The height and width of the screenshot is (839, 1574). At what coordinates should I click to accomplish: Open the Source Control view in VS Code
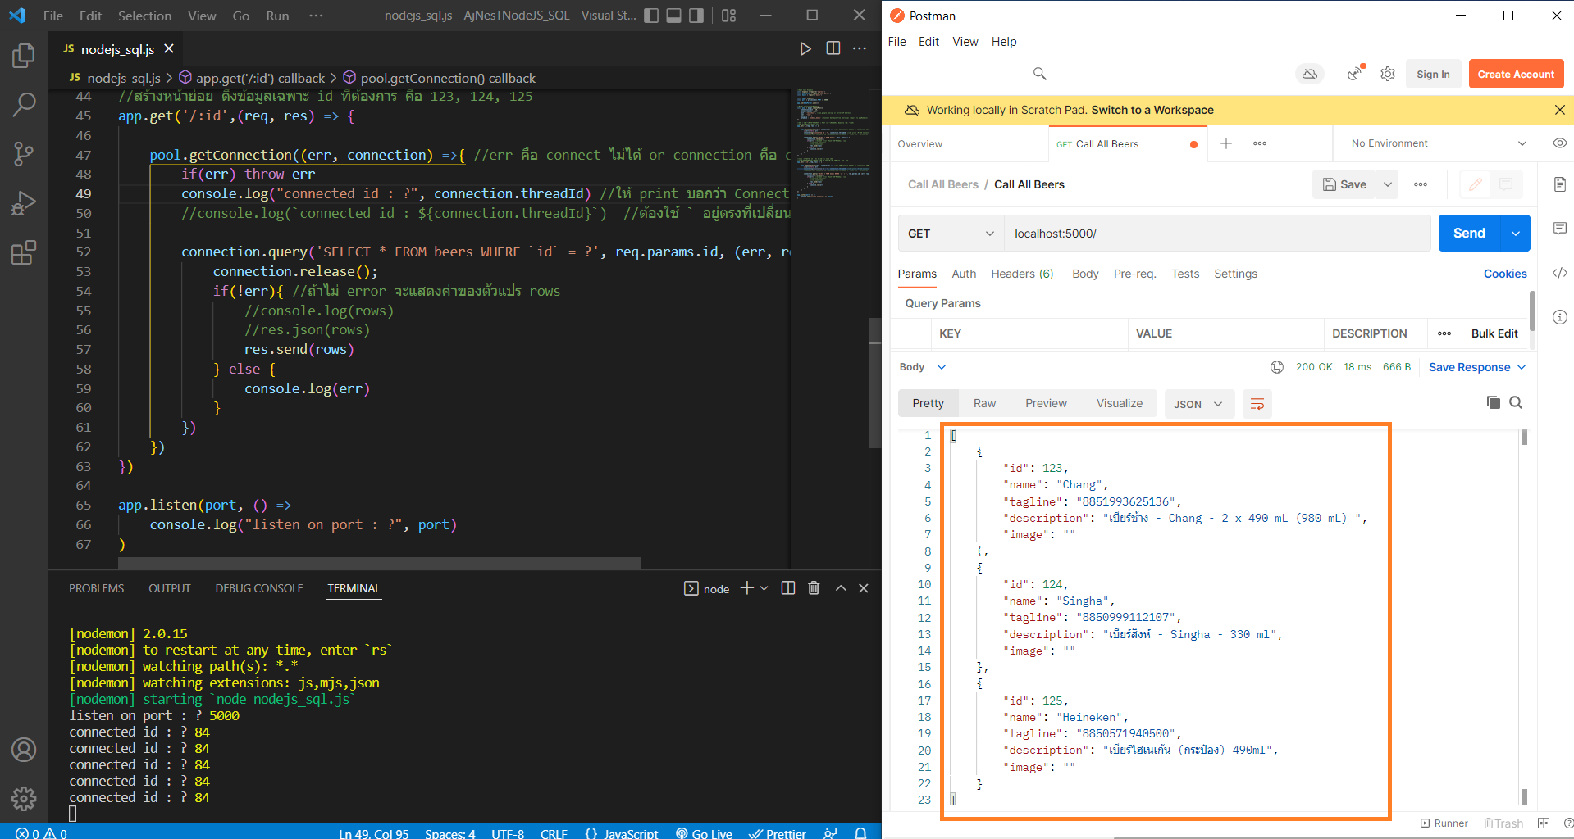[x=24, y=153]
